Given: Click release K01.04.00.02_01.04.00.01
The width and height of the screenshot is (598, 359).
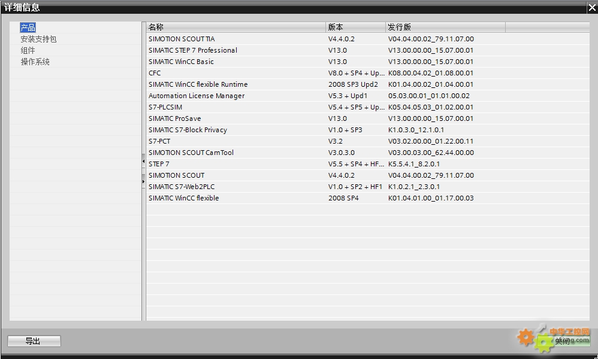Looking at the screenshot, I should tap(431, 84).
